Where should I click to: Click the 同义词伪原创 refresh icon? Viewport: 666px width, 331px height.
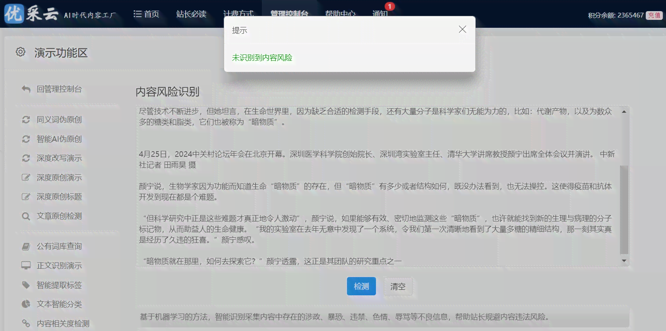(26, 119)
